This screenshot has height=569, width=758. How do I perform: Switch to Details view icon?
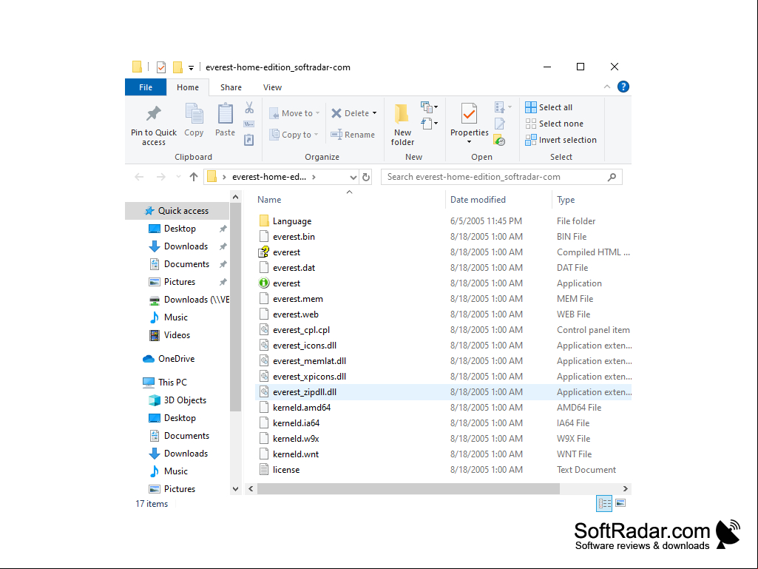[x=604, y=503]
